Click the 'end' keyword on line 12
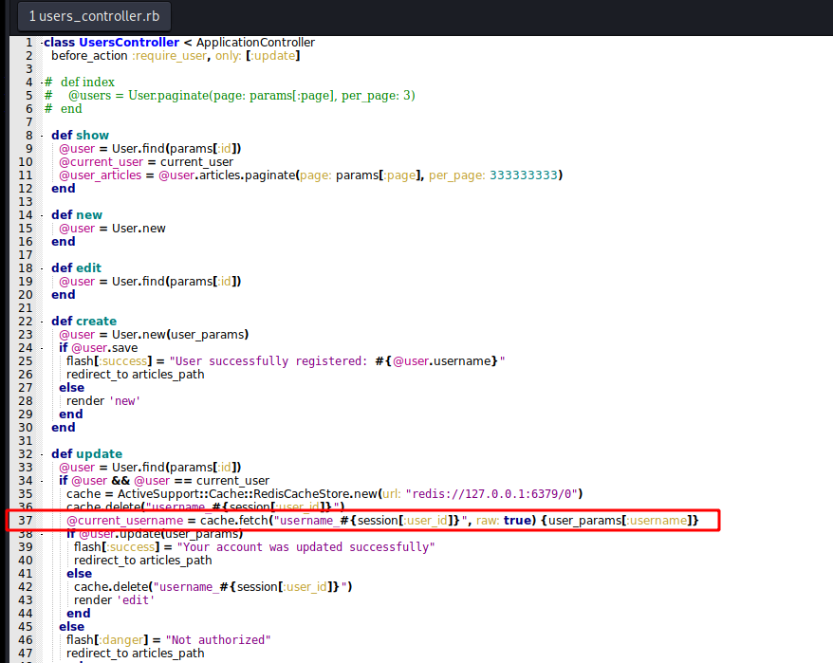 (x=64, y=189)
